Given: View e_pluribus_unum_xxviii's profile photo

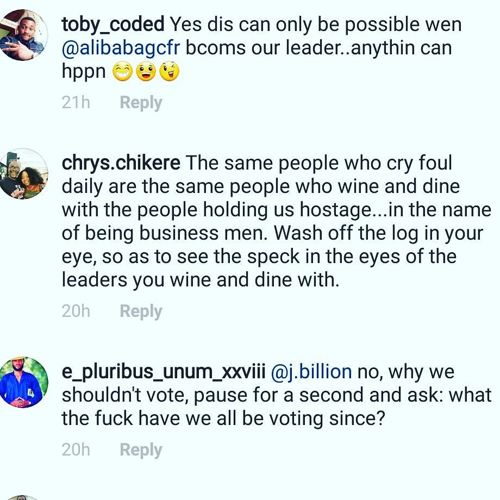Looking at the screenshot, I should [x=23, y=382].
